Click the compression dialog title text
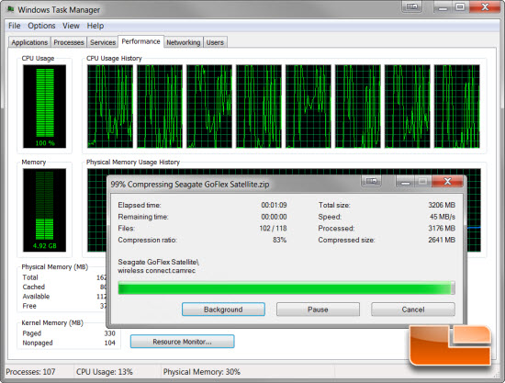 [190, 185]
